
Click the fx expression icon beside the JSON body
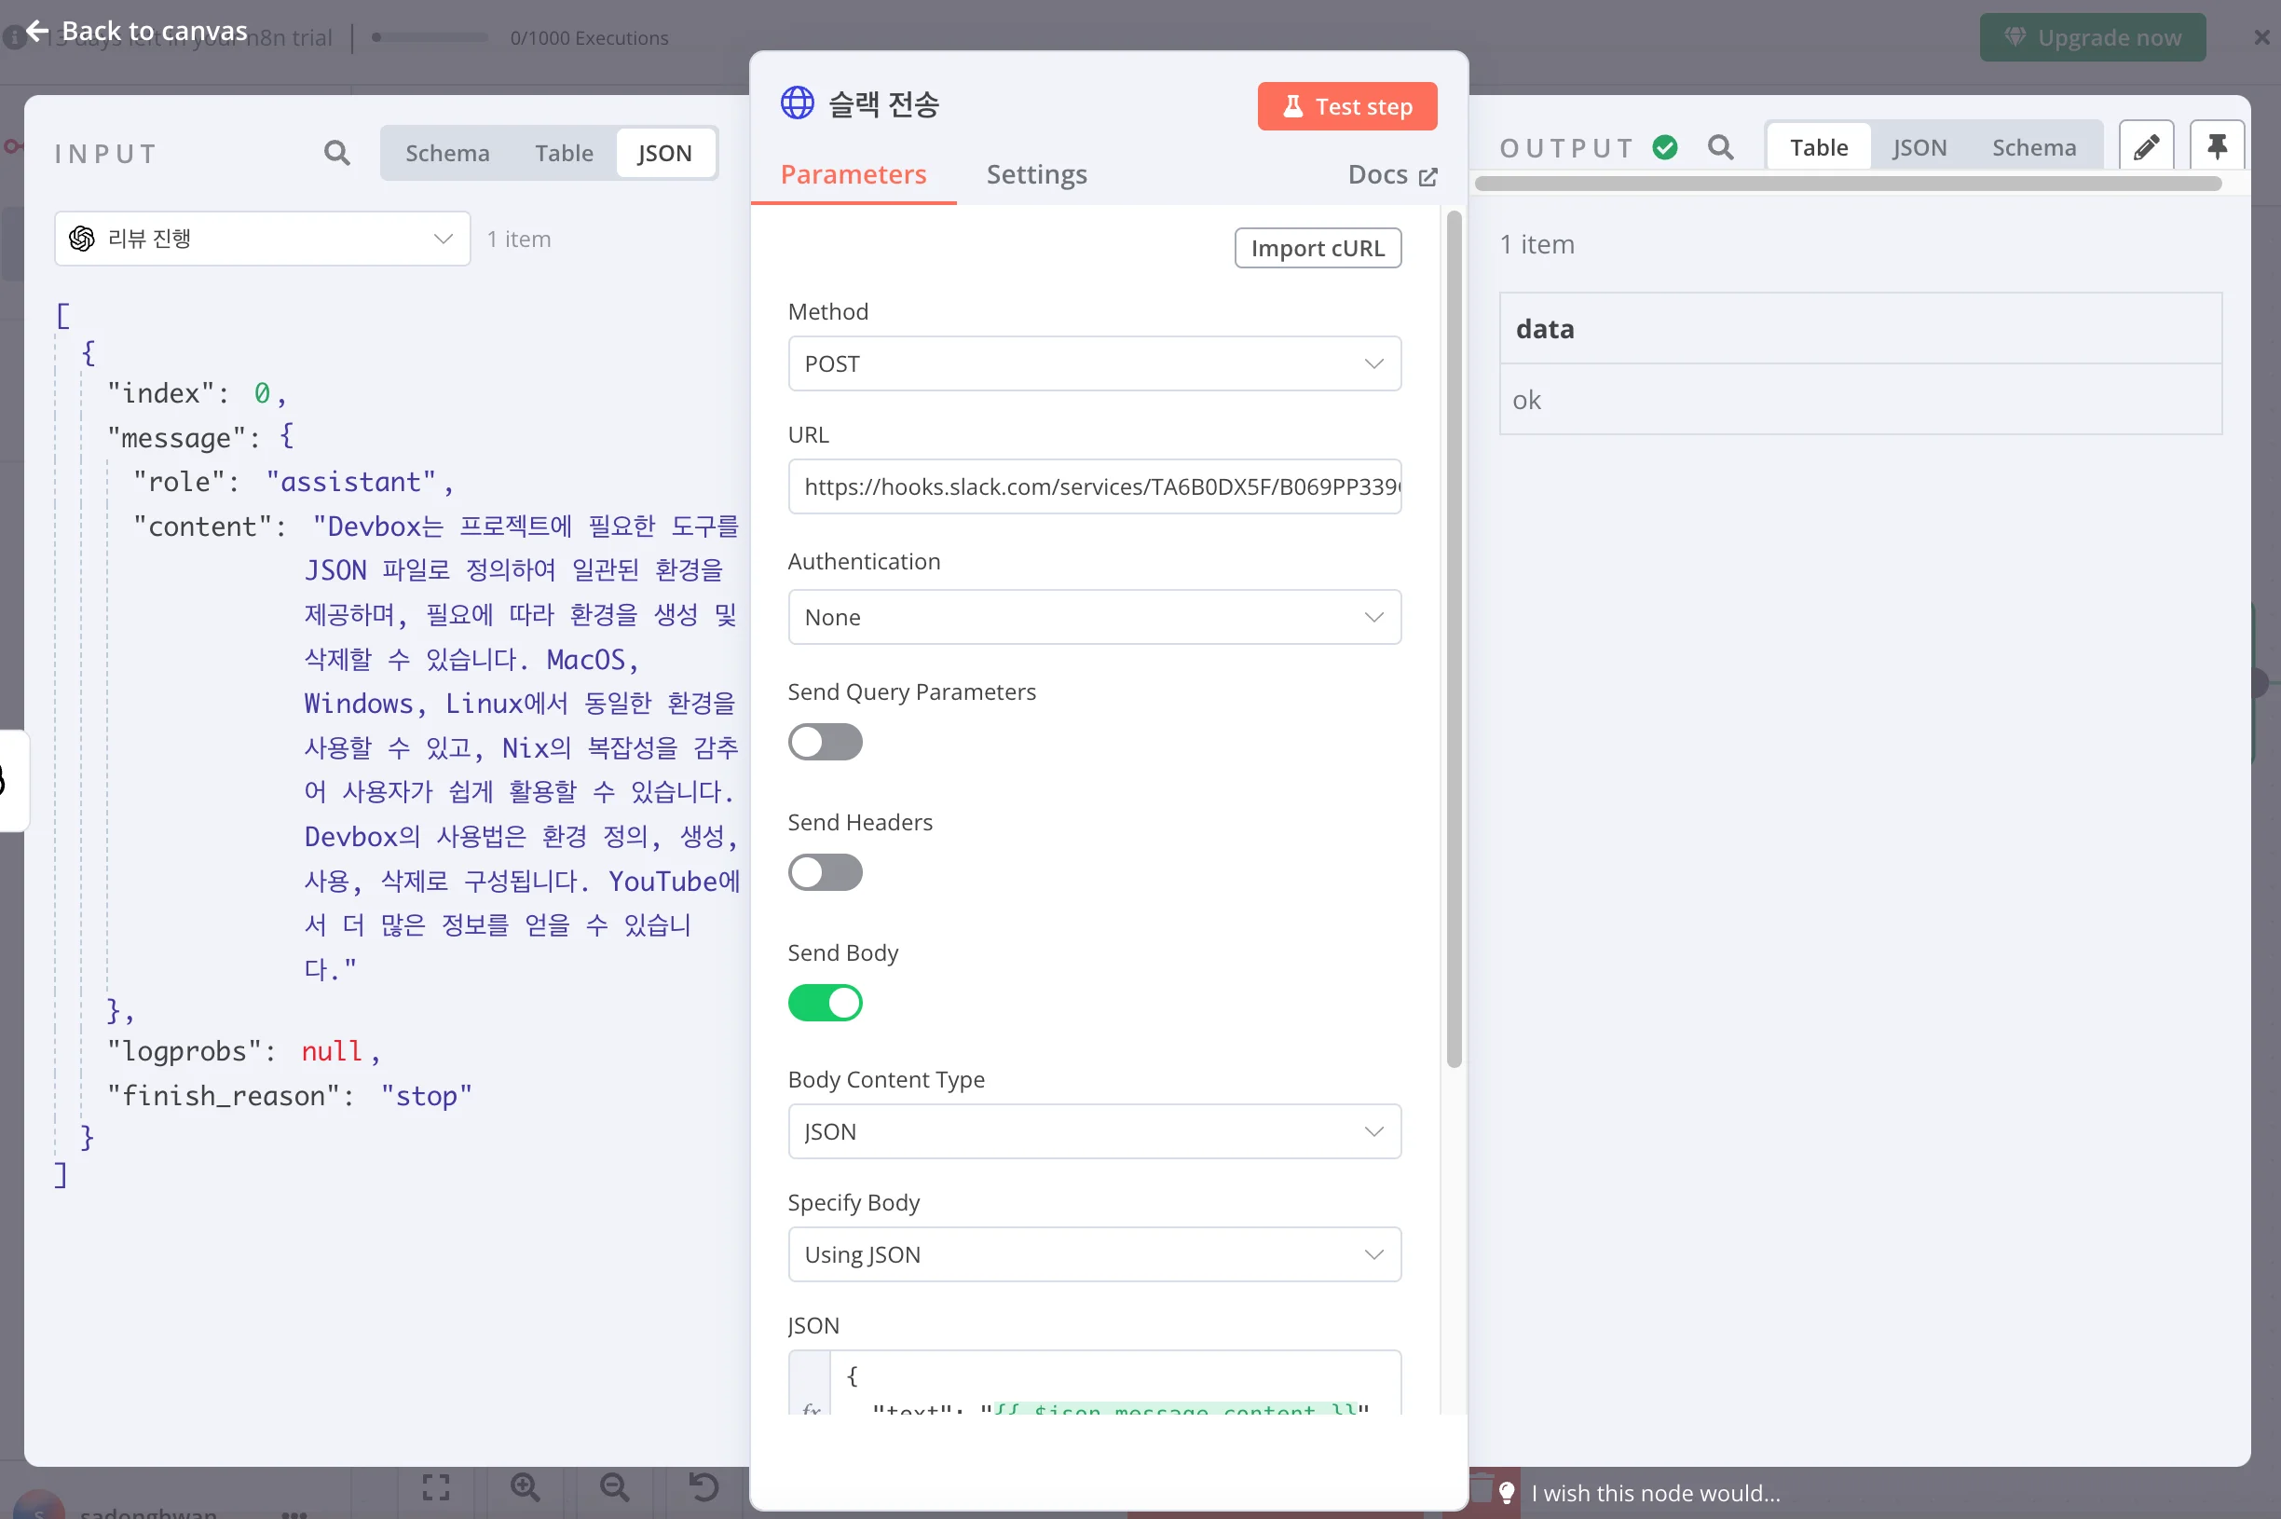pyautogui.click(x=810, y=1413)
